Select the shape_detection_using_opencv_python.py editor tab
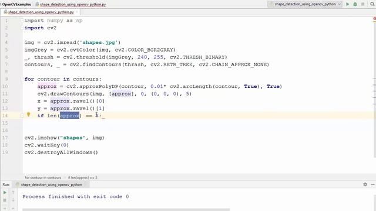Image resolution: width=376 pixels, height=211 pixels. 41,12
